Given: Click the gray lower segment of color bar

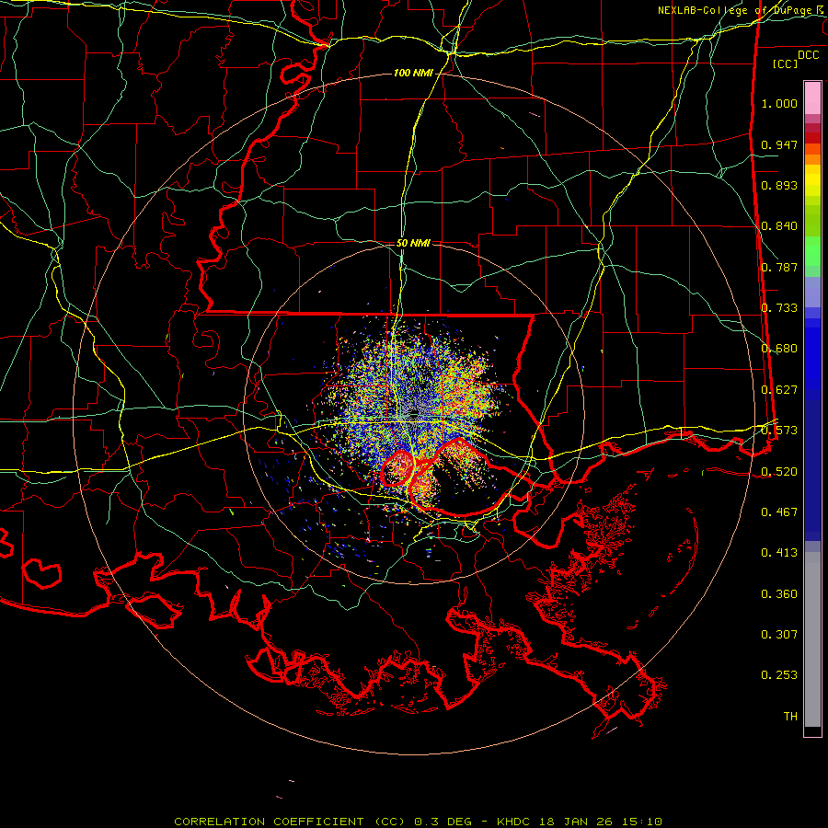Looking at the screenshot, I should click(812, 639).
